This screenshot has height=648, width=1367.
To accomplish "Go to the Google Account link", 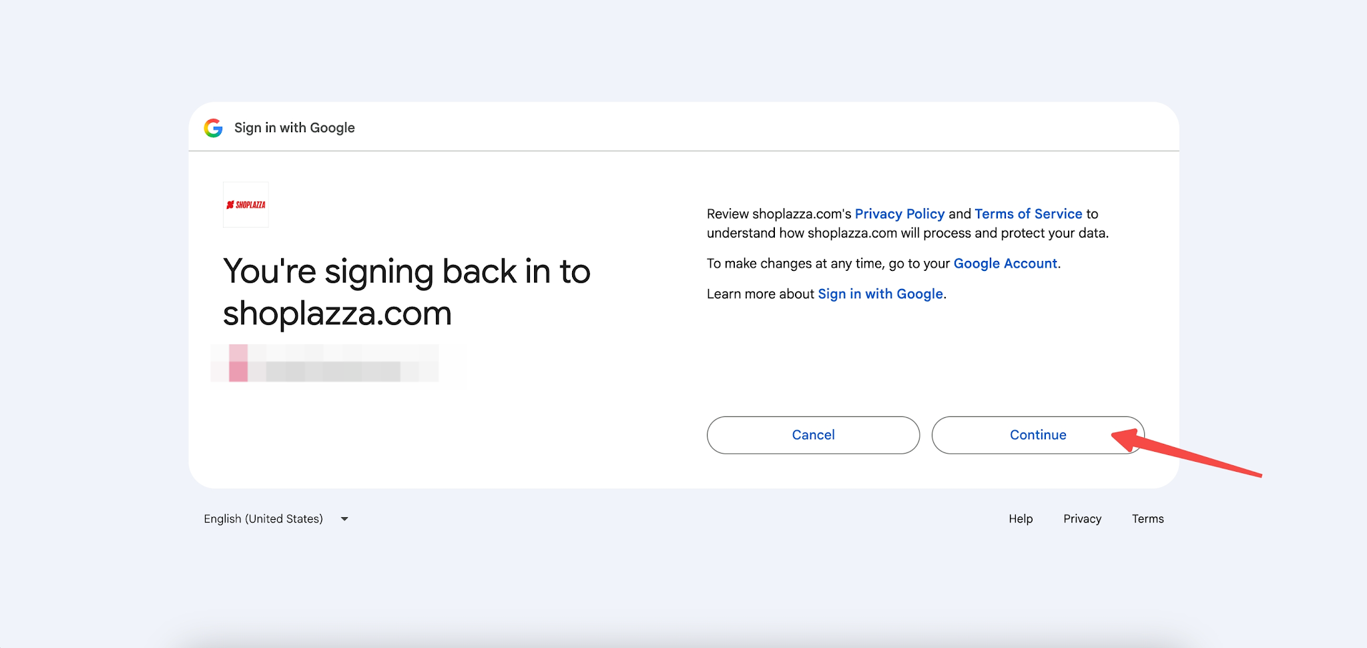I will coord(1005,263).
